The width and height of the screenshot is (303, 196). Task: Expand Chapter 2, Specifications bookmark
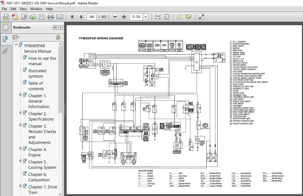[21, 113]
